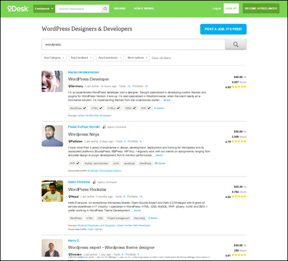
Task: Open the HOW IT WORKS menu item
Action: coord(144,9)
